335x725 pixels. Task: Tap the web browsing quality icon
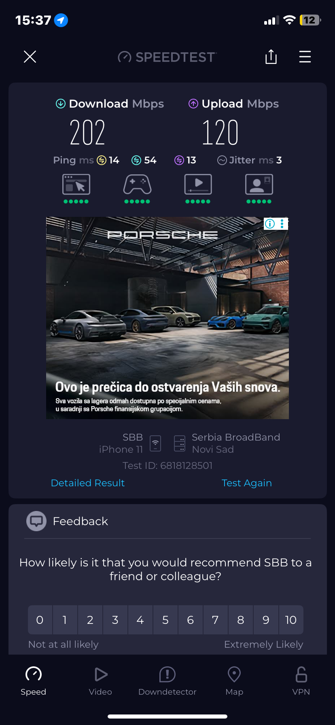(76, 184)
